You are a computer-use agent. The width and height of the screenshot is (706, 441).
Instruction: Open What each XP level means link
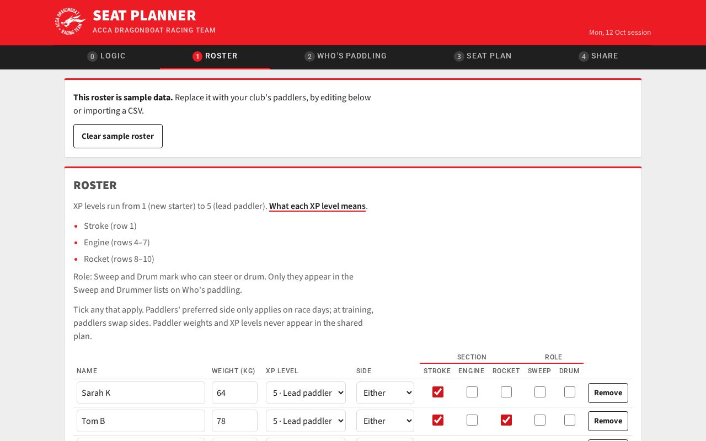click(317, 206)
